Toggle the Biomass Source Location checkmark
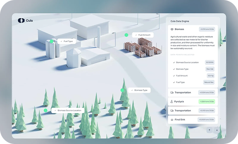 click(x=174, y=62)
